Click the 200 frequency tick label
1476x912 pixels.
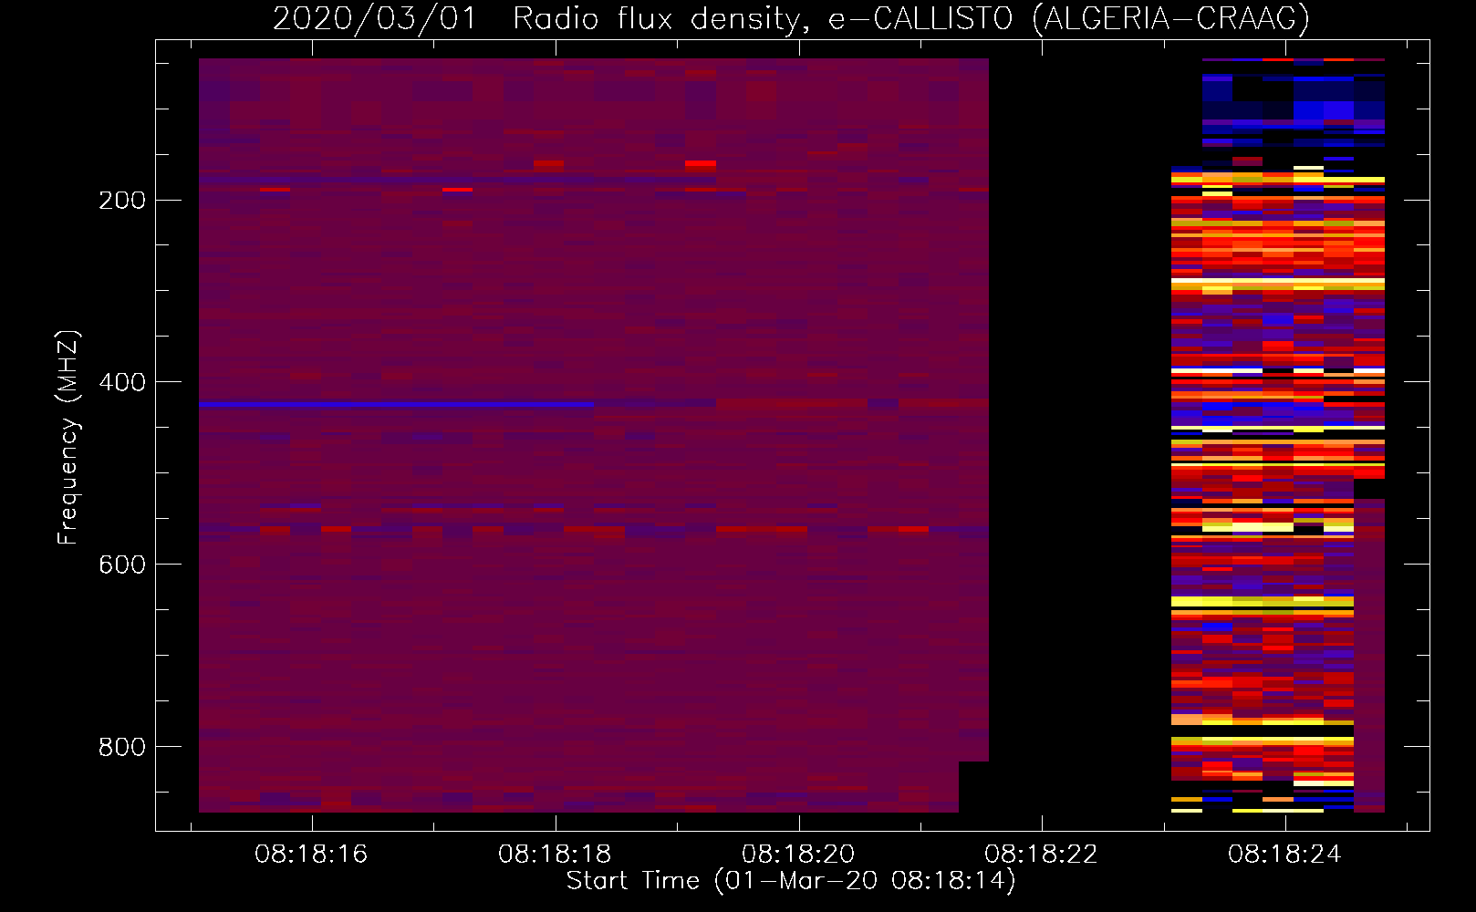click(x=122, y=200)
